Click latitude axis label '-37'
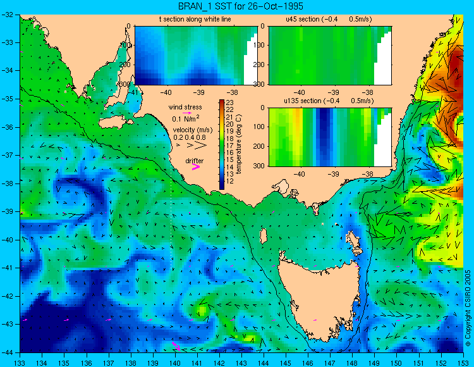Screen dimensions: 474x367 pyautogui.click(x=7, y=155)
